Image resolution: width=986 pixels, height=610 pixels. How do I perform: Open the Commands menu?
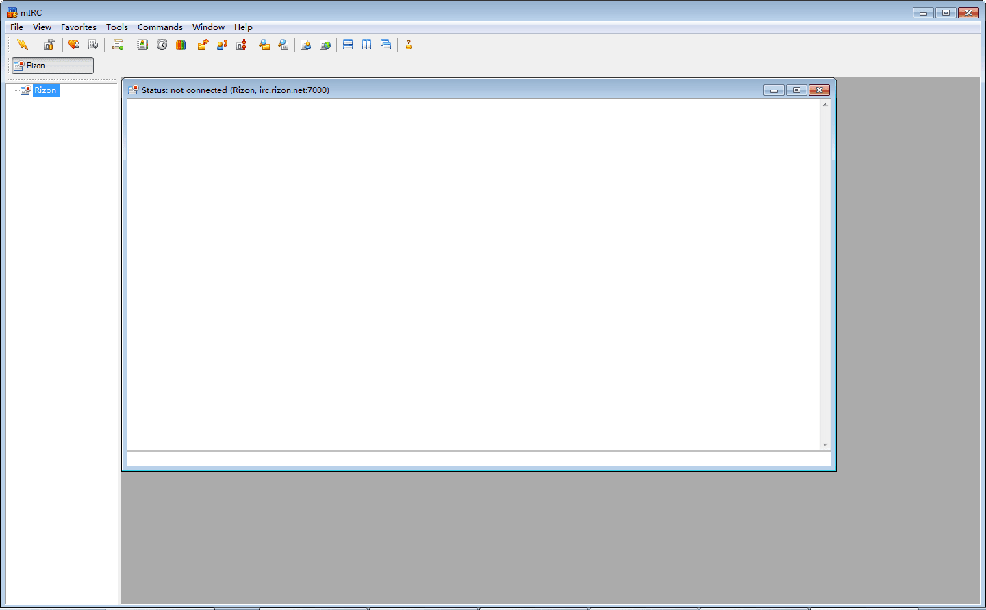160,27
